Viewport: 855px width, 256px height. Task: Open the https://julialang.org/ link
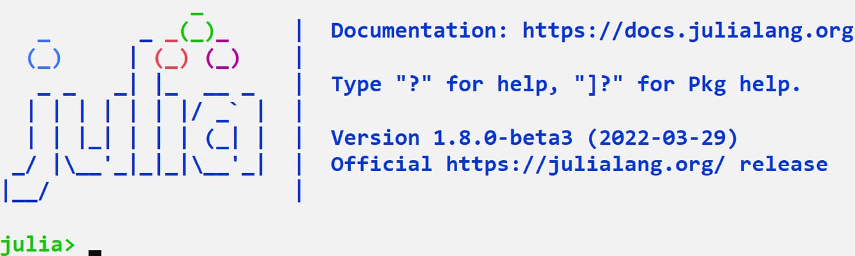point(586,165)
